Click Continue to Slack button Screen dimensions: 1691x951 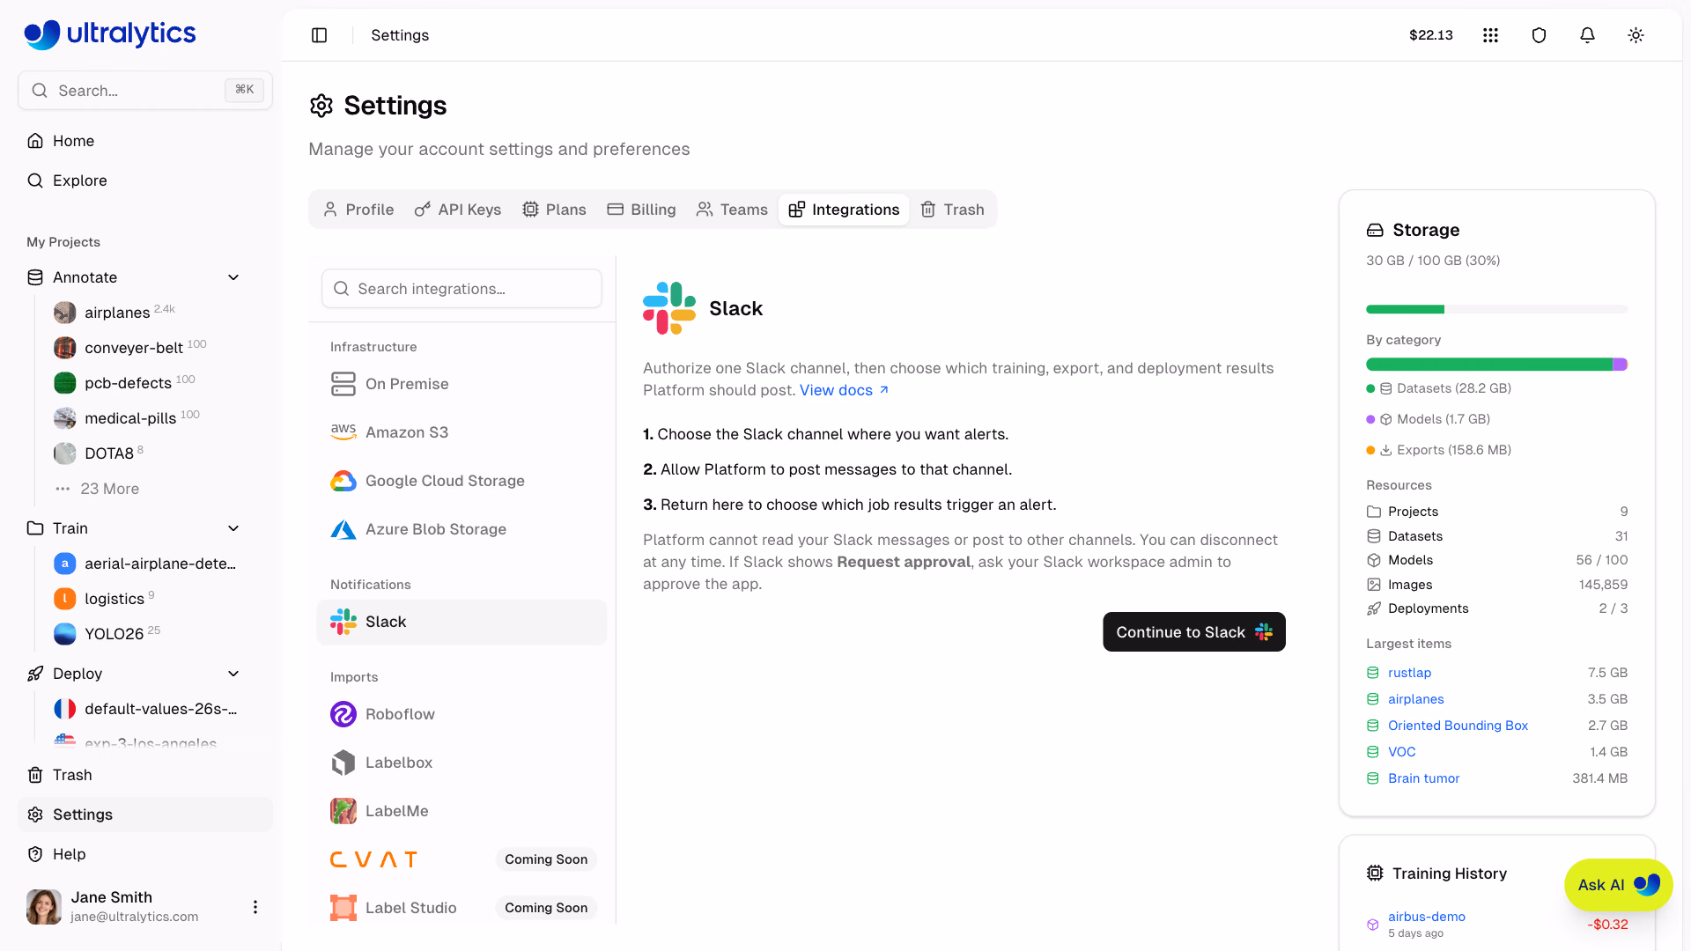coord(1194,632)
